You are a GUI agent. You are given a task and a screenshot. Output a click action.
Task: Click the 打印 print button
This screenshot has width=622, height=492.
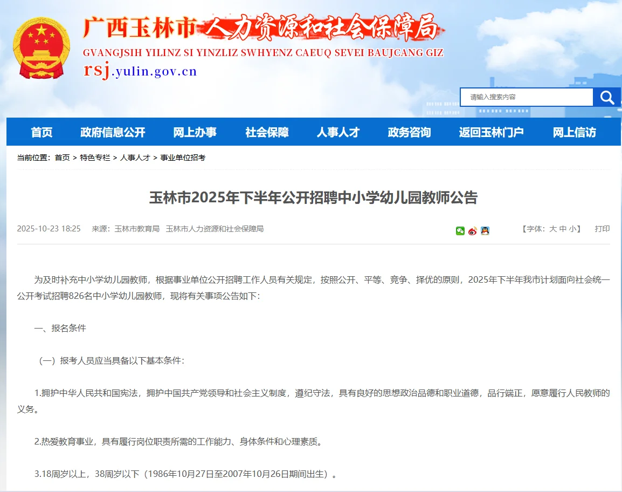602,229
